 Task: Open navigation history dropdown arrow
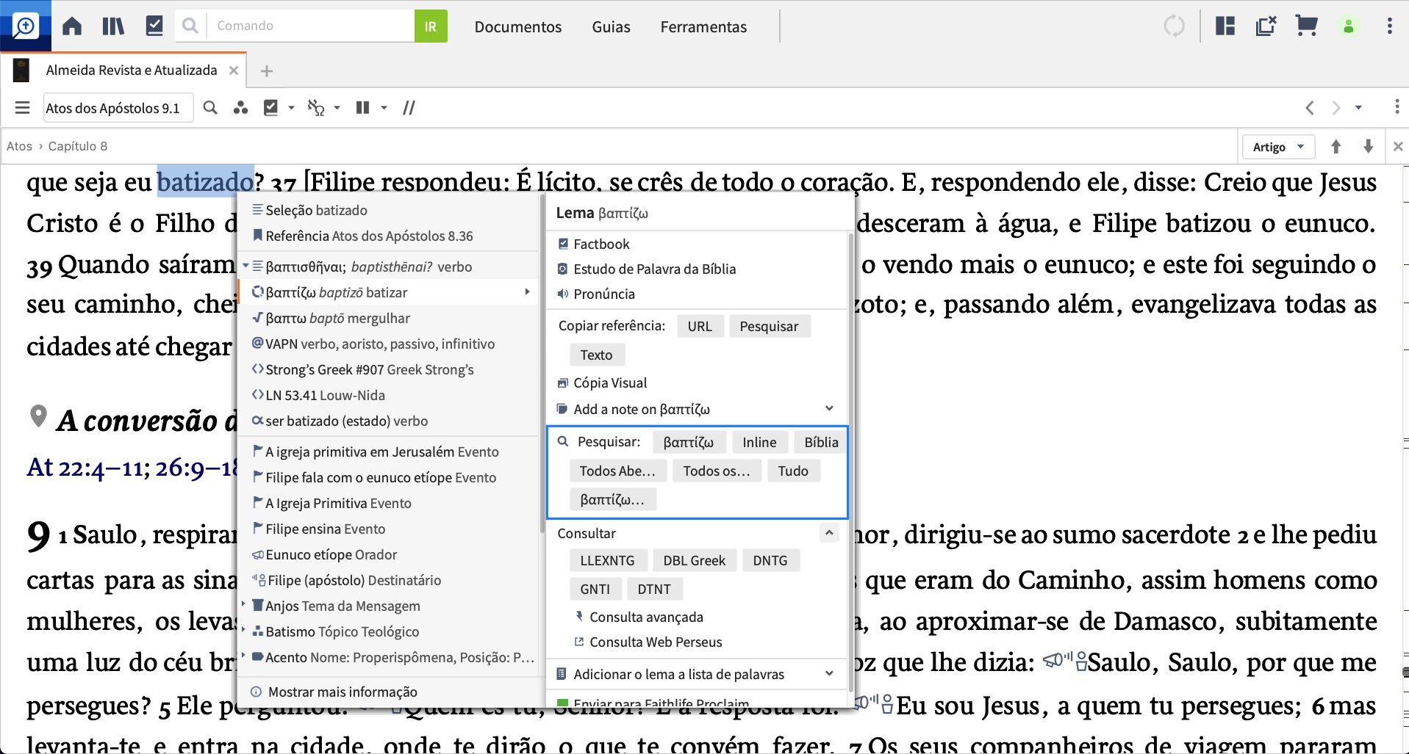coord(1358,108)
